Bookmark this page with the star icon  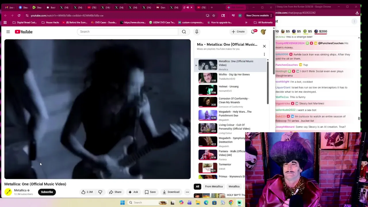214,16
